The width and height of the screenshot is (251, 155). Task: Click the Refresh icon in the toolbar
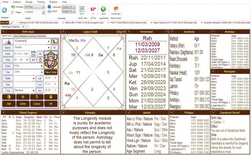tap(4, 10)
